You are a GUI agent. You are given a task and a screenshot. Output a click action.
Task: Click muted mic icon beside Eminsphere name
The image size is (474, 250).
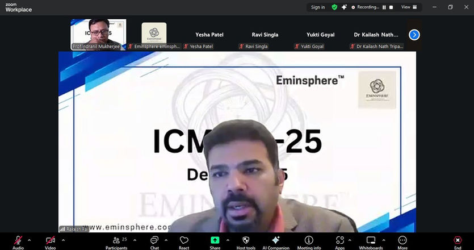pos(131,47)
